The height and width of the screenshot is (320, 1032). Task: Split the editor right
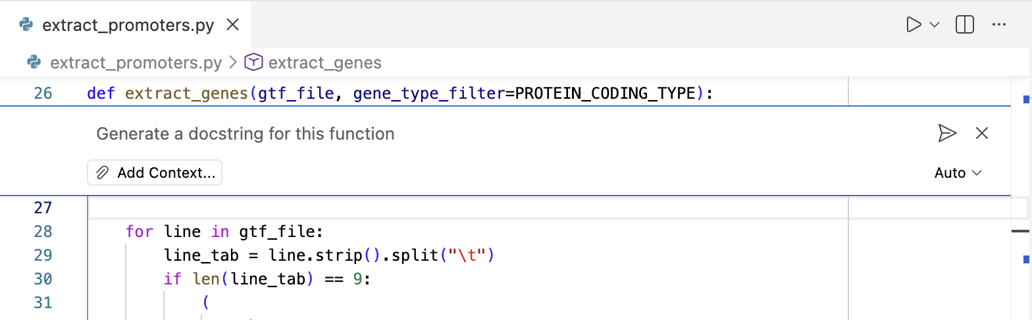click(965, 25)
